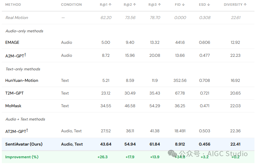Click improvement value +13.9
The height and width of the screenshot is (164, 256).
[x=155, y=157]
